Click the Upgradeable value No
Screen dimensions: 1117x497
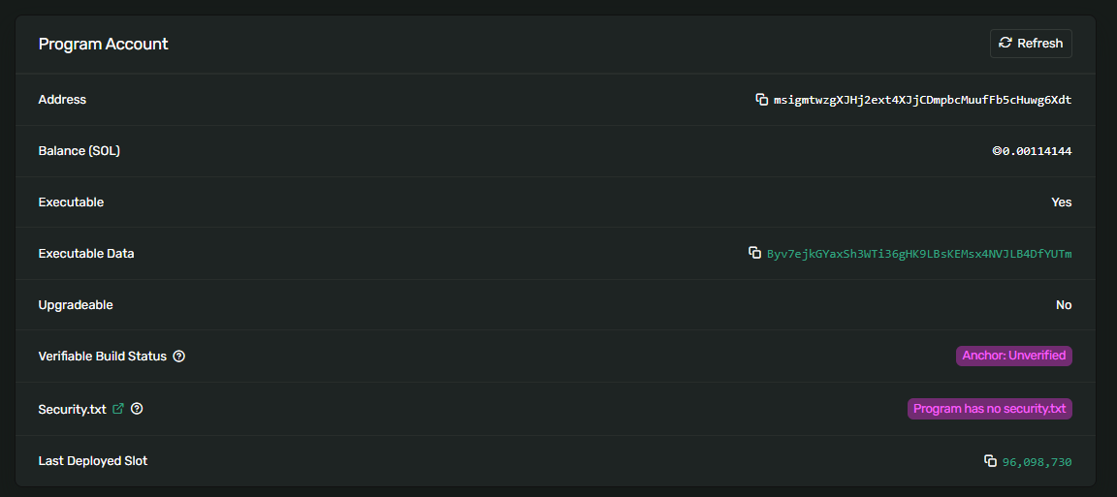(x=1064, y=305)
